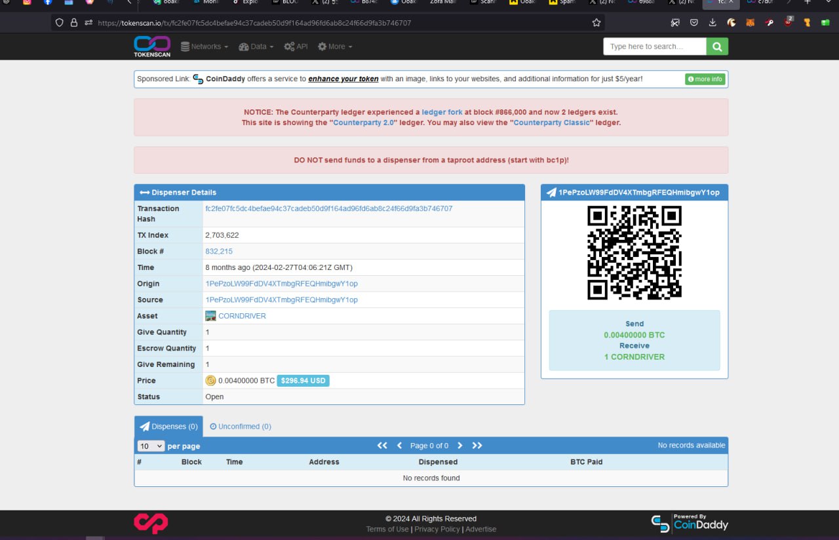Image resolution: width=839 pixels, height=540 pixels.
Task: Open the MetaMask fox extension
Action: coord(751,22)
